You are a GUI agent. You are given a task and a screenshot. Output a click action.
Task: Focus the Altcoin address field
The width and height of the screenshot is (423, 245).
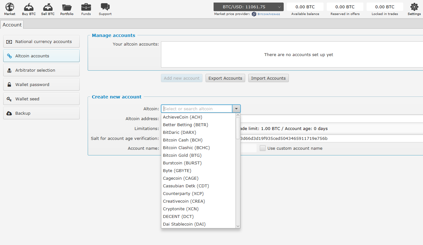(332, 119)
